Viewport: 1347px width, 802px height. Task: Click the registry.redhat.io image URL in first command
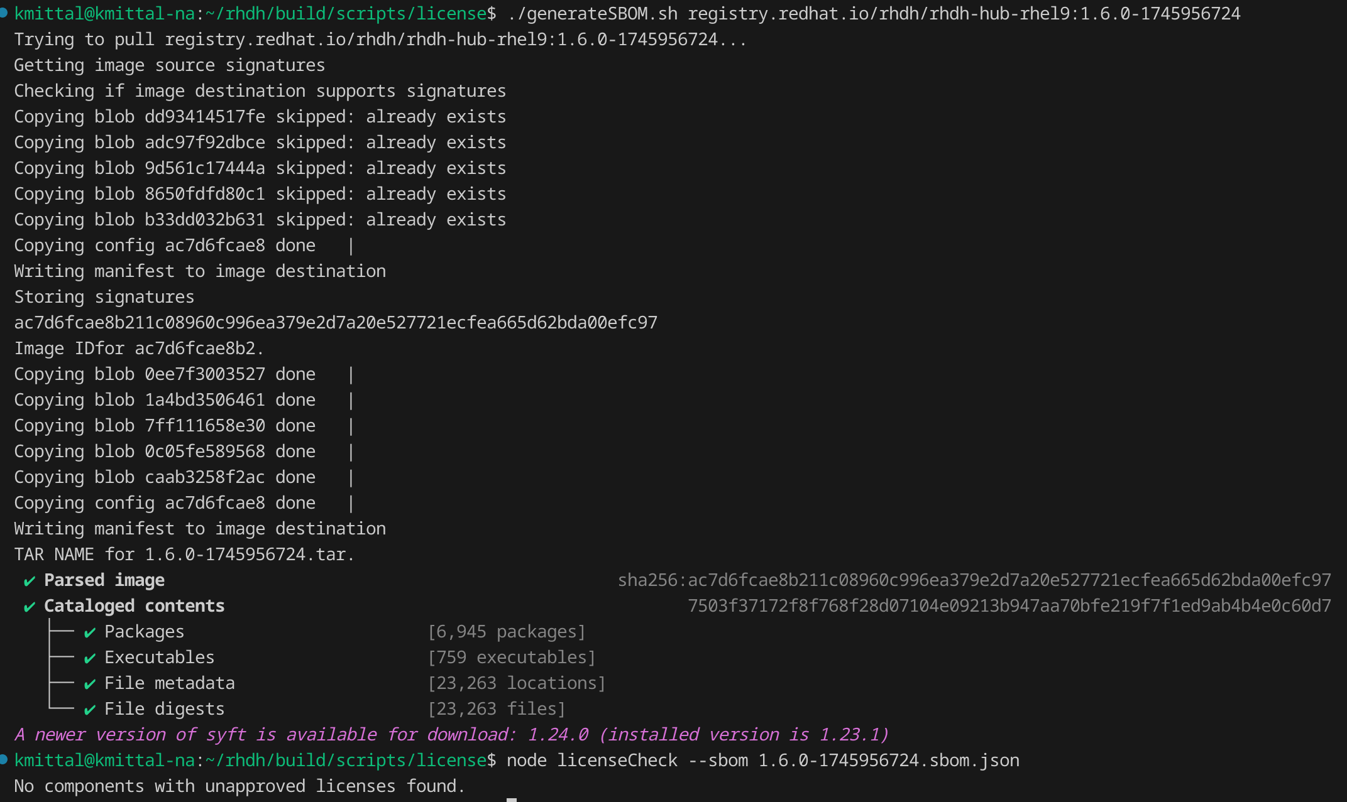pos(964,14)
